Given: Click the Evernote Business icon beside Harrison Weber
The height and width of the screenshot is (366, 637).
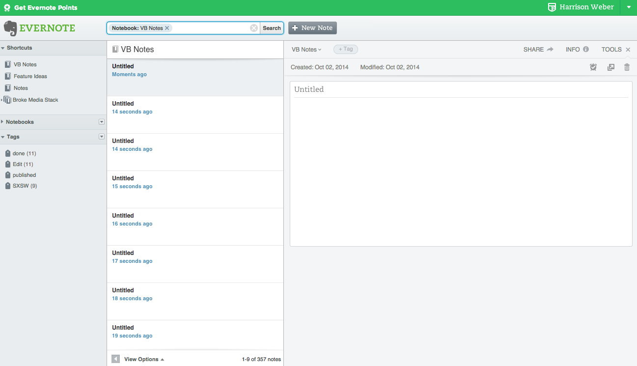Looking at the screenshot, I should point(552,7).
